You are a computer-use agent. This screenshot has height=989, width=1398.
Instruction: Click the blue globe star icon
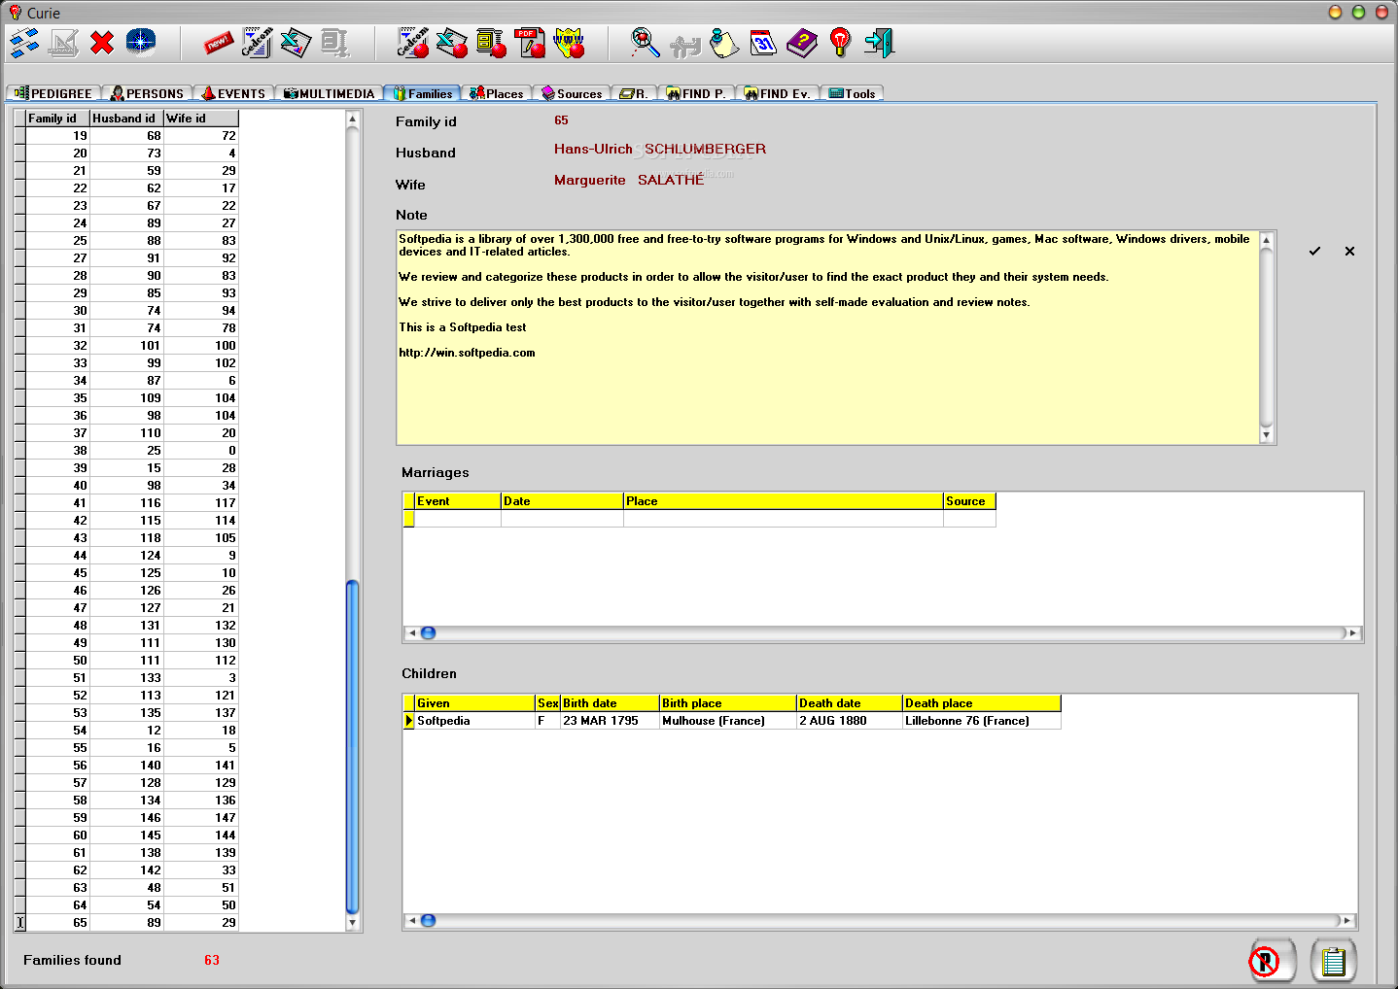click(141, 43)
